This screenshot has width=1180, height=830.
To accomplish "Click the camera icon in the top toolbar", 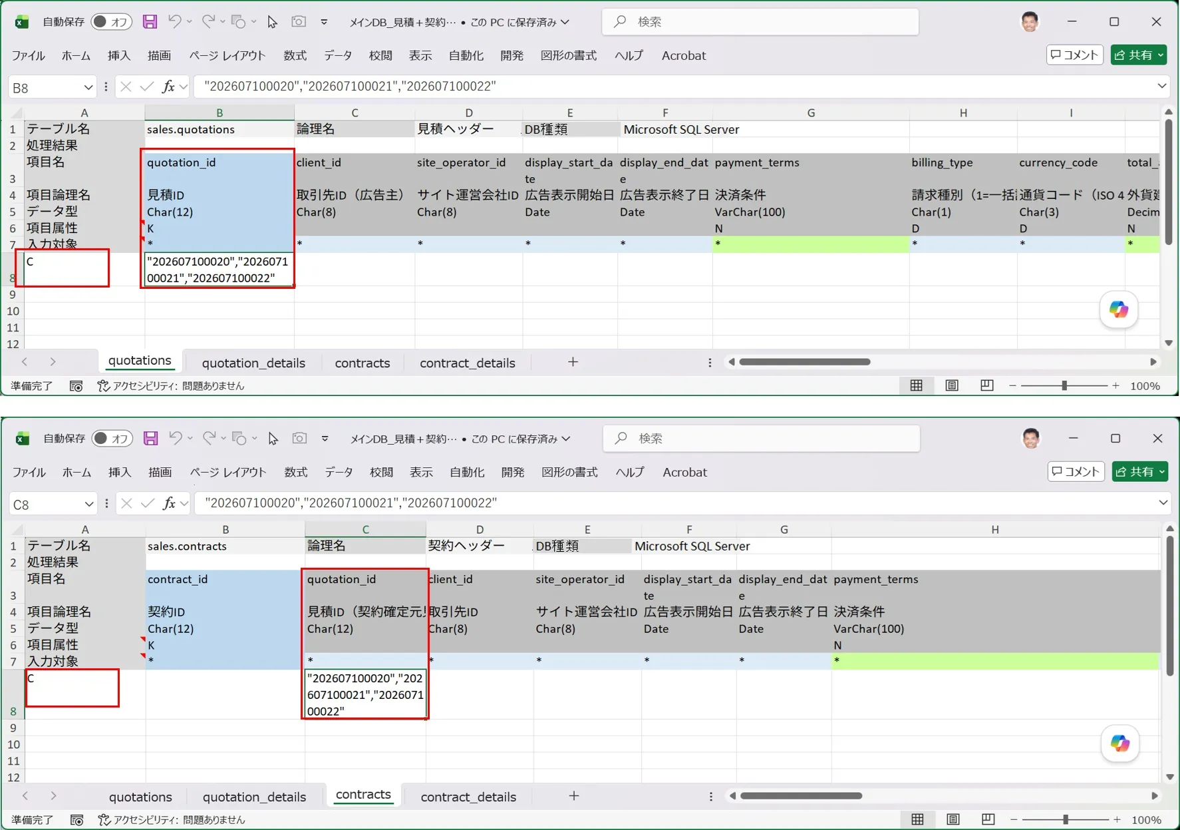I will (x=299, y=22).
